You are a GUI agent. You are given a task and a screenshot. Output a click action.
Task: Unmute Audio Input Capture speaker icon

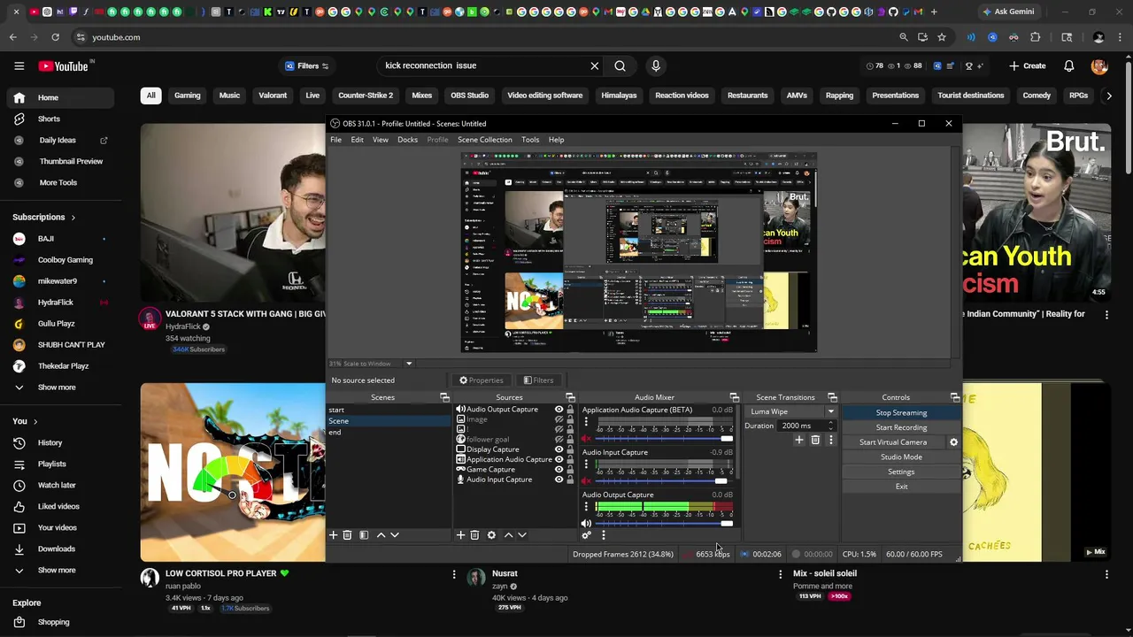click(x=586, y=481)
